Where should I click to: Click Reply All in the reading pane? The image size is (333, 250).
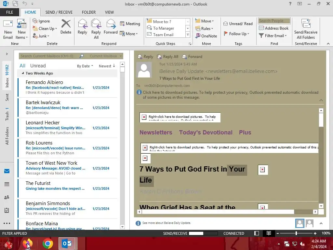(167, 57)
